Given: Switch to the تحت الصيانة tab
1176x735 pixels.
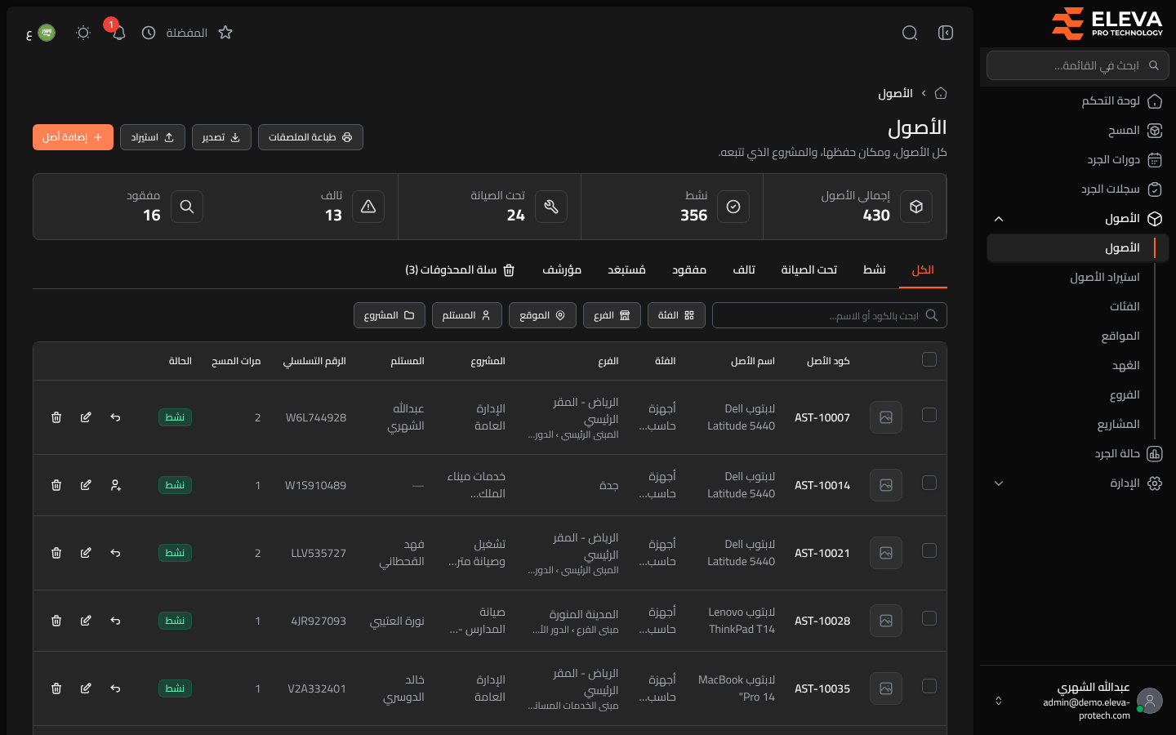Looking at the screenshot, I should tap(808, 269).
